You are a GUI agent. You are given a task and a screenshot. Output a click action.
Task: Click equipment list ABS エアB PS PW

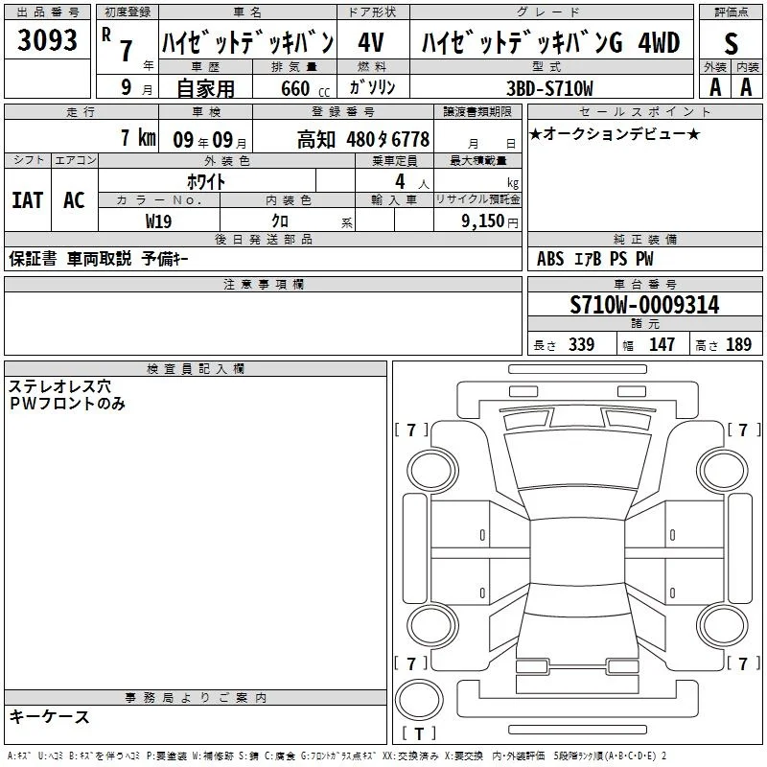click(x=594, y=259)
